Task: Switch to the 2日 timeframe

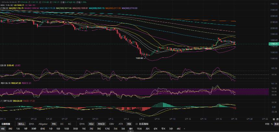Action: coord(115,129)
